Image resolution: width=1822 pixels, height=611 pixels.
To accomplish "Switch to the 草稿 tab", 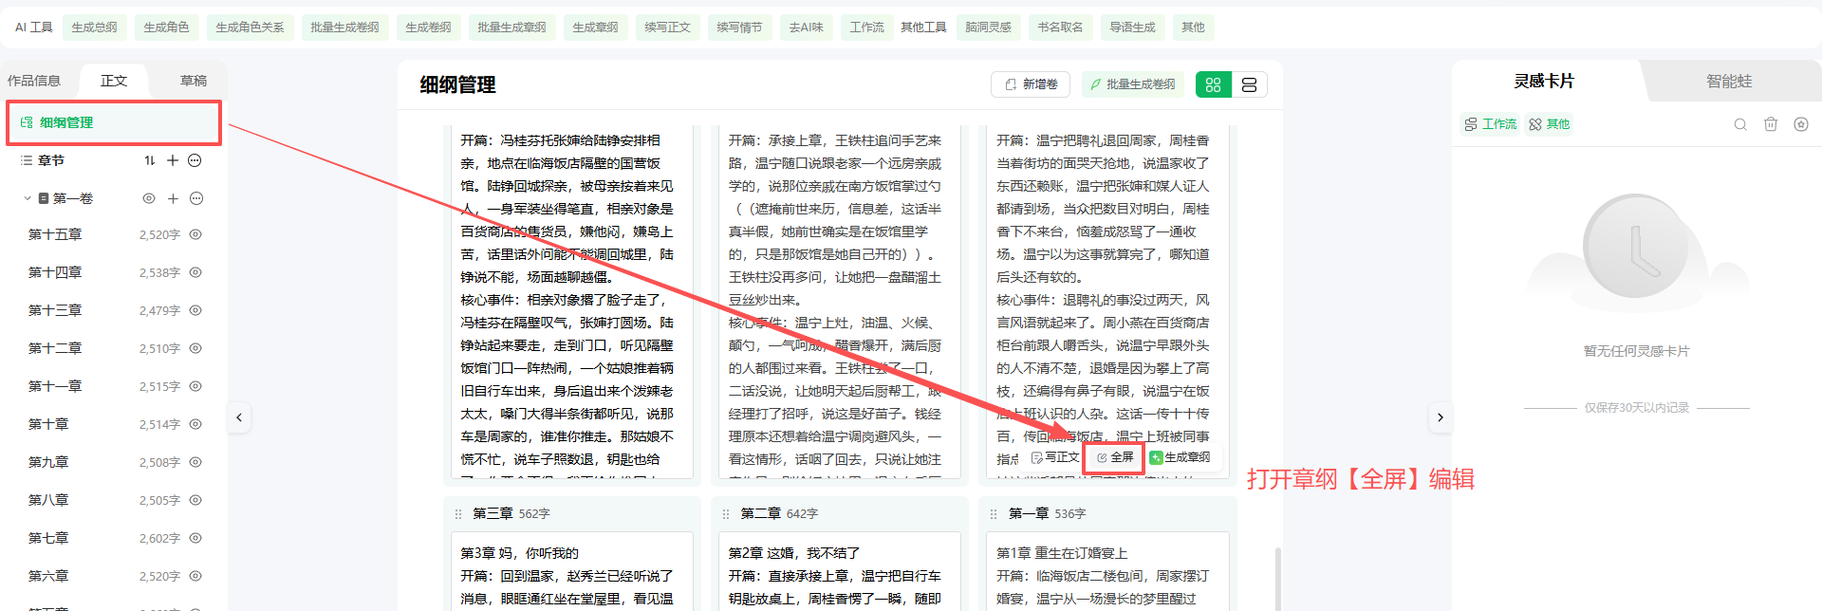I will pos(194,81).
